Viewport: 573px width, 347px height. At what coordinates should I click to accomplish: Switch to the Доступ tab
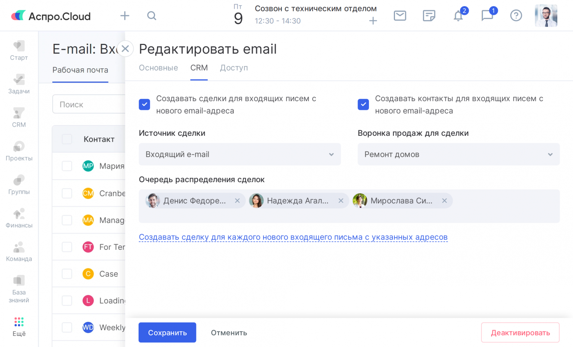point(234,68)
